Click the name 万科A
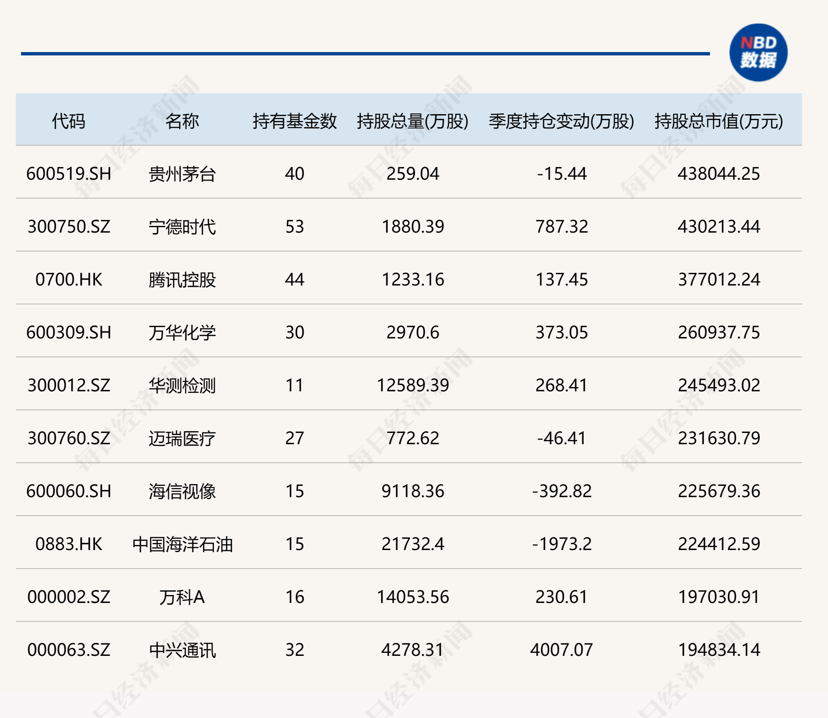Viewport: 828px width, 718px height. (182, 597)
